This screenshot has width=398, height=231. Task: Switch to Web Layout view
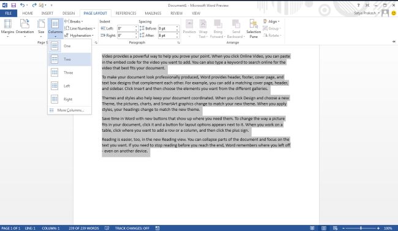[336, 228]
